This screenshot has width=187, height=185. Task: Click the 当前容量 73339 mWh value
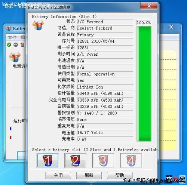coord(105,107)
